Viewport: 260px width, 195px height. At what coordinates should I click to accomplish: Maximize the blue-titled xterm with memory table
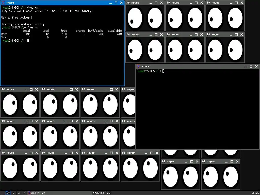click(116, 3)
